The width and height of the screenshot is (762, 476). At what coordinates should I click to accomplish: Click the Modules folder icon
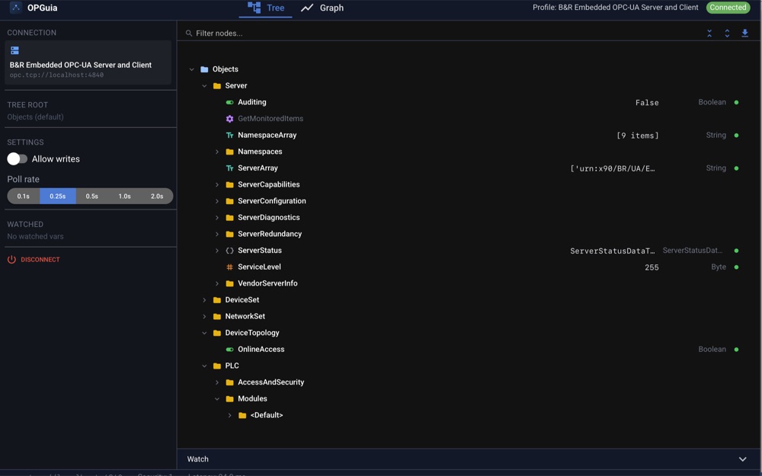[x=230, y=399]
